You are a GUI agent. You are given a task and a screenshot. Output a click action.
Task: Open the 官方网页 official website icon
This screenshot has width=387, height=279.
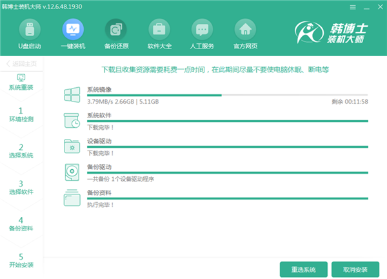coord(245,30)
